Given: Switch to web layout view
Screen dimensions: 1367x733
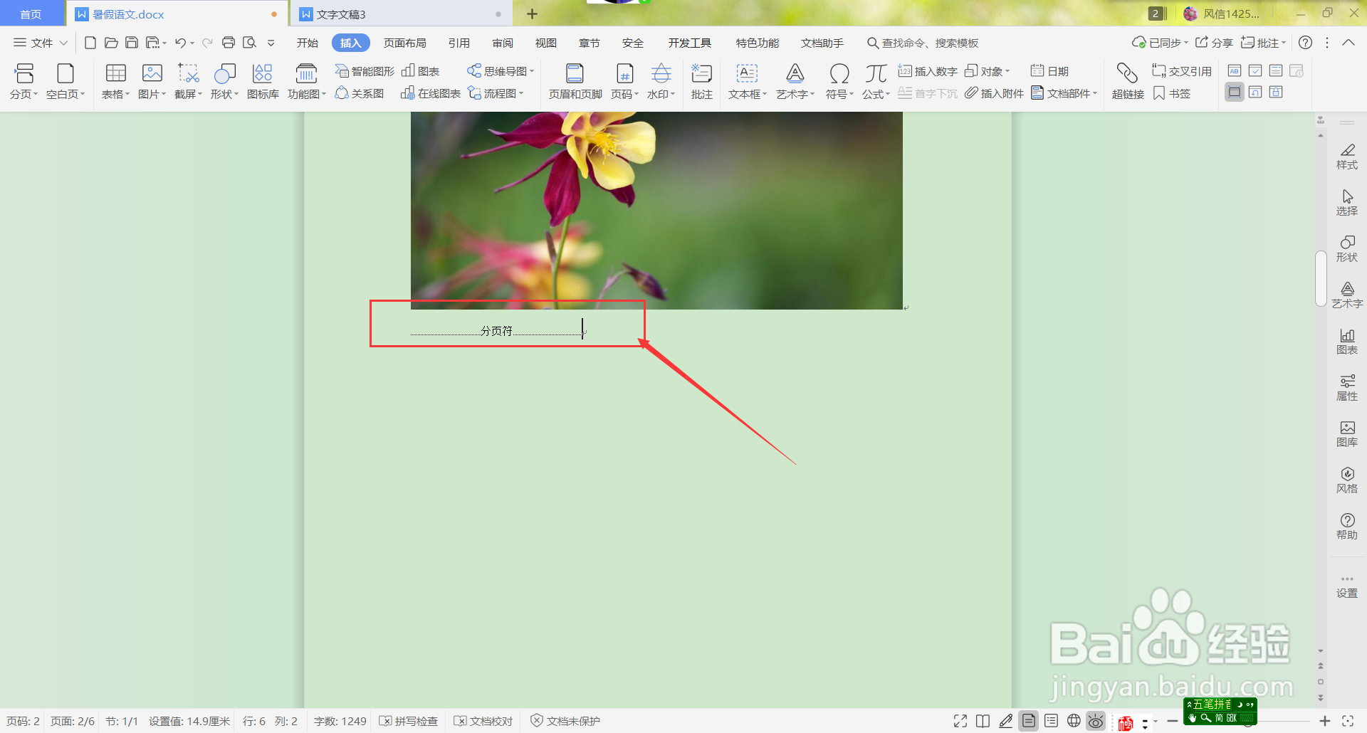Looking at the screenshot, I should tap(1074, 721).
